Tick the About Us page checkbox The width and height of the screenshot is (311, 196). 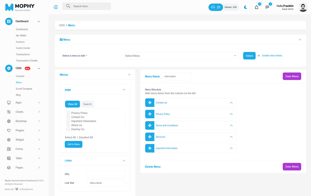point(68,125)
